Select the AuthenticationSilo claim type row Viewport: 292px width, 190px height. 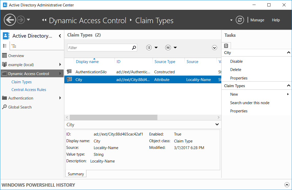143,72
